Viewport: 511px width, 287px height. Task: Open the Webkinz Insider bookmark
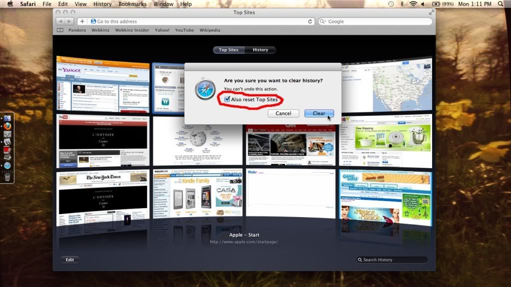132,30
